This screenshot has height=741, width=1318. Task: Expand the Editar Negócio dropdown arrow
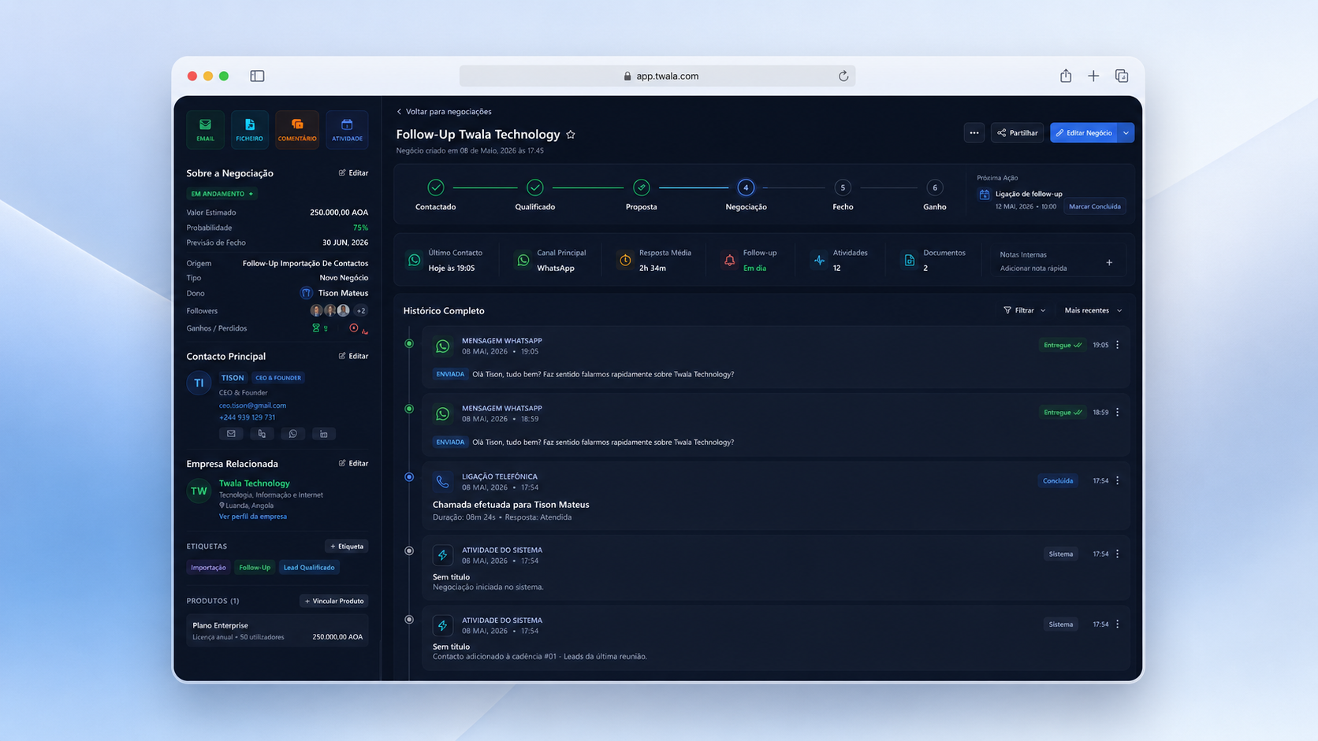point(1126,133)
